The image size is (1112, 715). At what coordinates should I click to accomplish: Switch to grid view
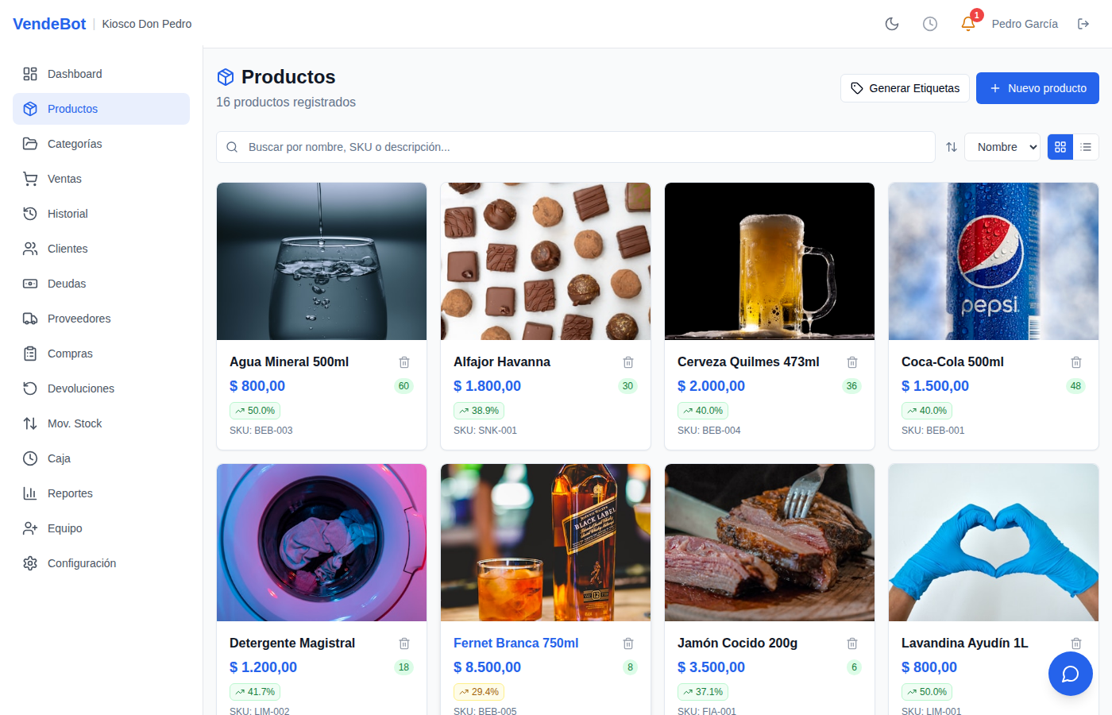pyautogui.click(x=1060, y=147)
